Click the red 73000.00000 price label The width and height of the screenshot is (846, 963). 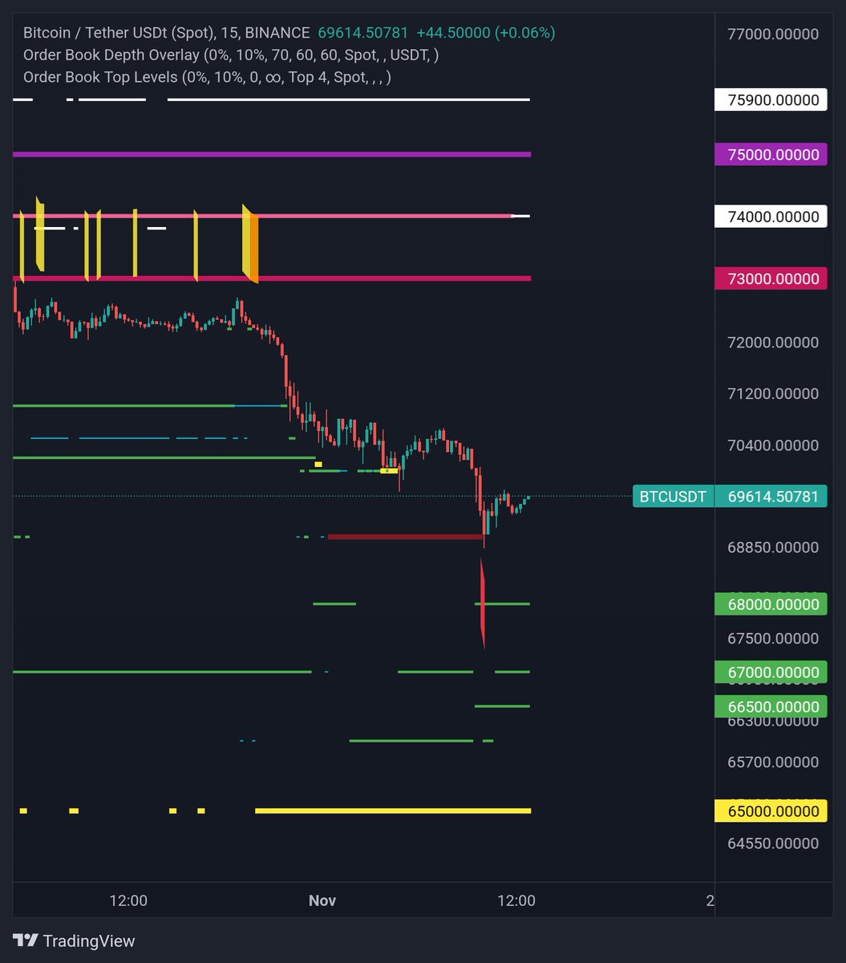770,278
